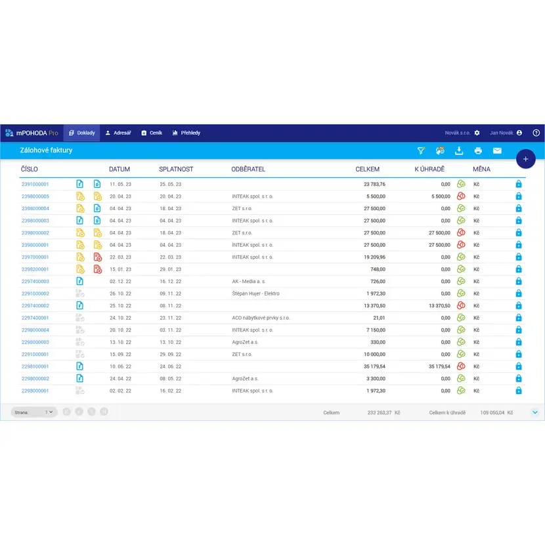Image resolution: width=545 pixels, height=545 pixels.
Task: Toggle red payment status for invoice 2398000005
Action: (x=461, y=196)
